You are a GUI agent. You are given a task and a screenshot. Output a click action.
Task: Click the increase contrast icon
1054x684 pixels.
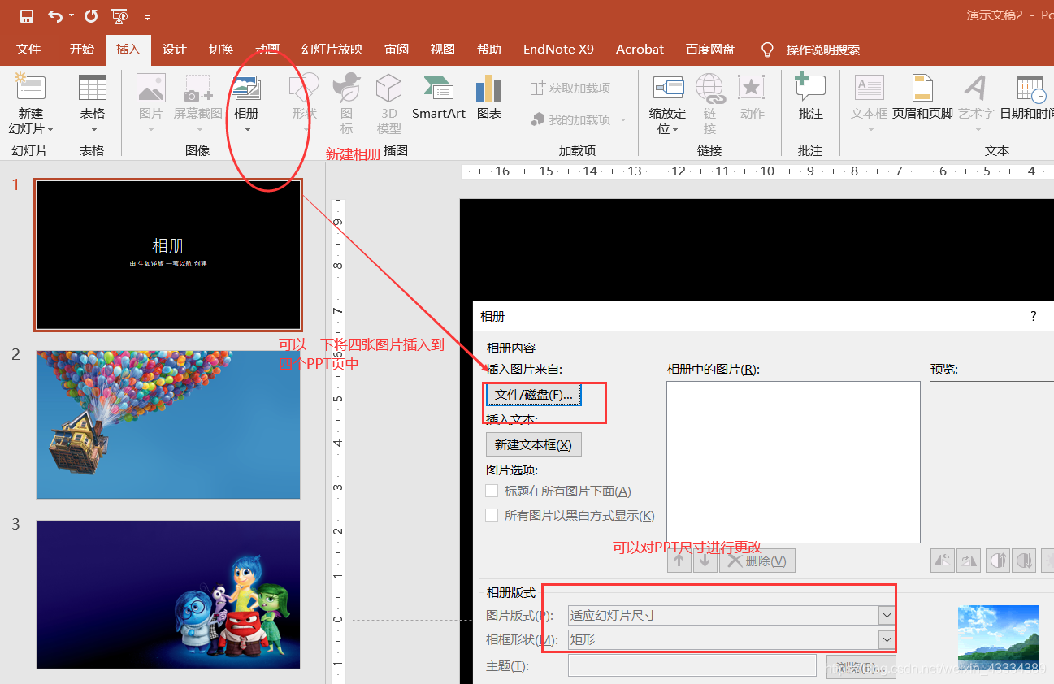[997, 561]
